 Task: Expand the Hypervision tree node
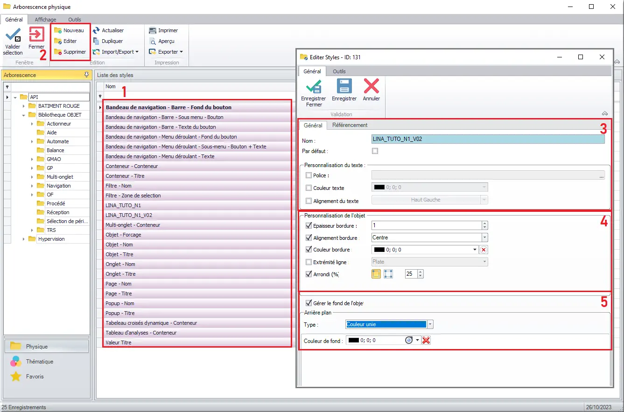pos(23,239)
